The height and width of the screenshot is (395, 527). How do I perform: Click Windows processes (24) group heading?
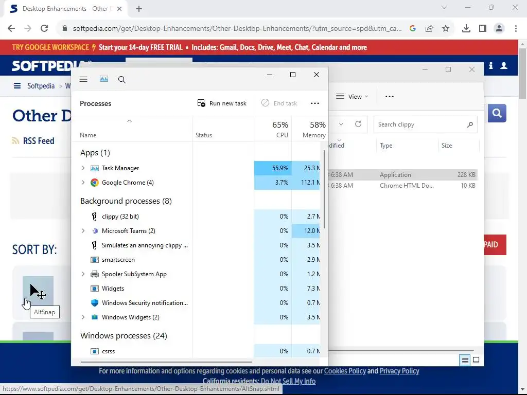click(124, 335)
